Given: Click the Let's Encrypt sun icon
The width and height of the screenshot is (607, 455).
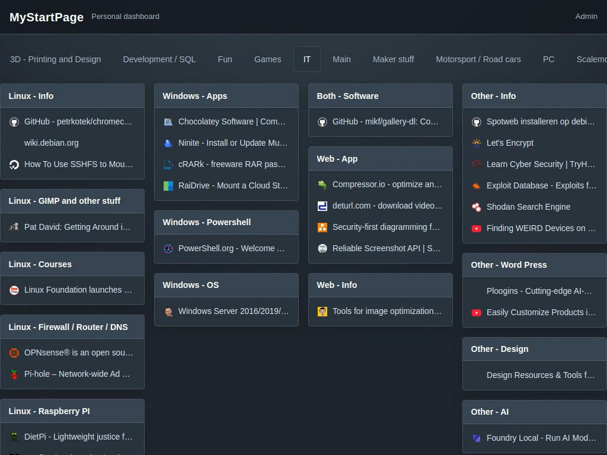Looking at the screenshot, I should (476, 143).
